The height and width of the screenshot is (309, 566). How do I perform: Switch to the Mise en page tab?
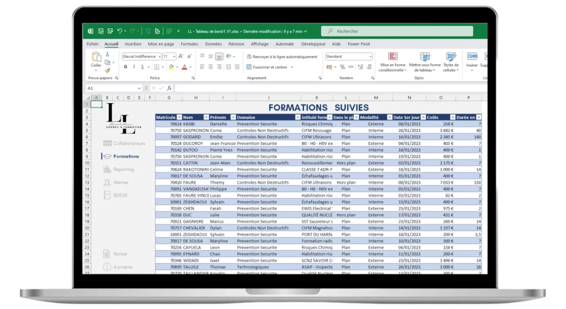tap(161, 44)
